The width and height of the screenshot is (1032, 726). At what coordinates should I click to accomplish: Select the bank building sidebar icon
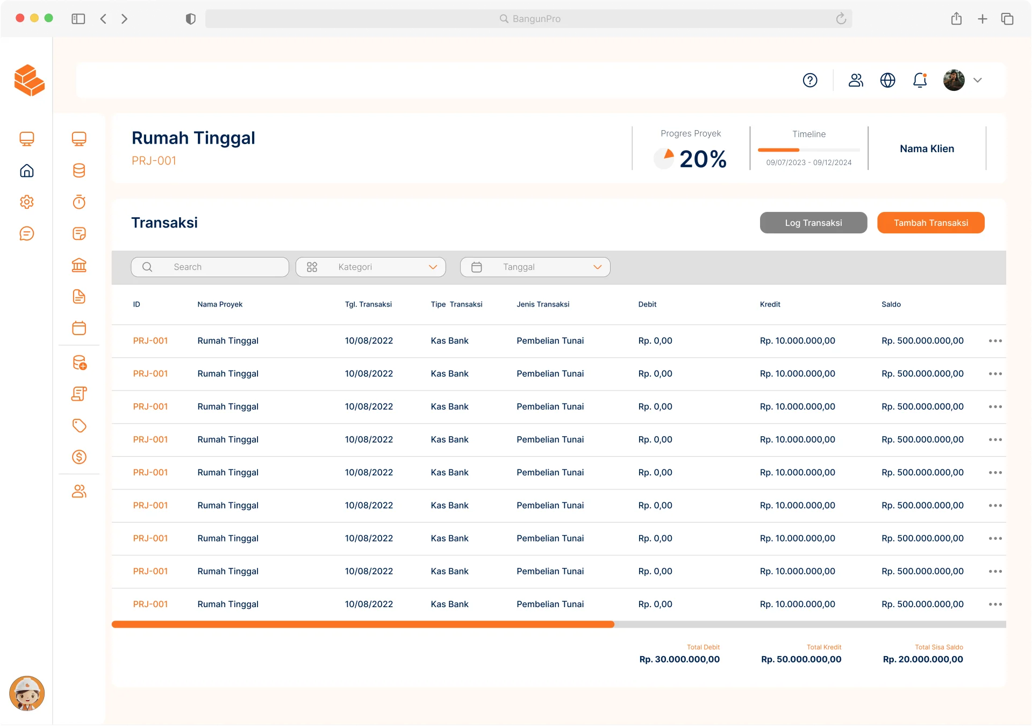click(x=79, y=265)
